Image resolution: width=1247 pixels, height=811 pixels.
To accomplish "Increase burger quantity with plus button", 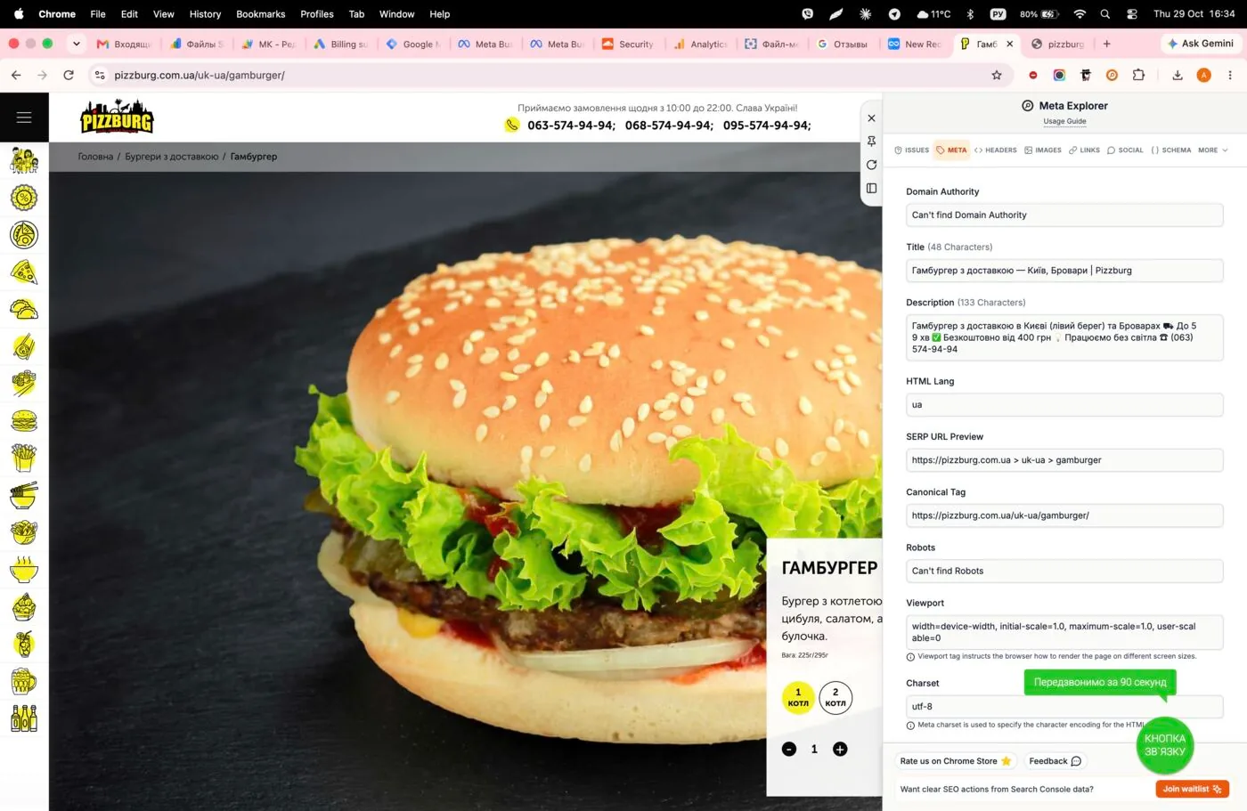I will (x=840, y=750).
